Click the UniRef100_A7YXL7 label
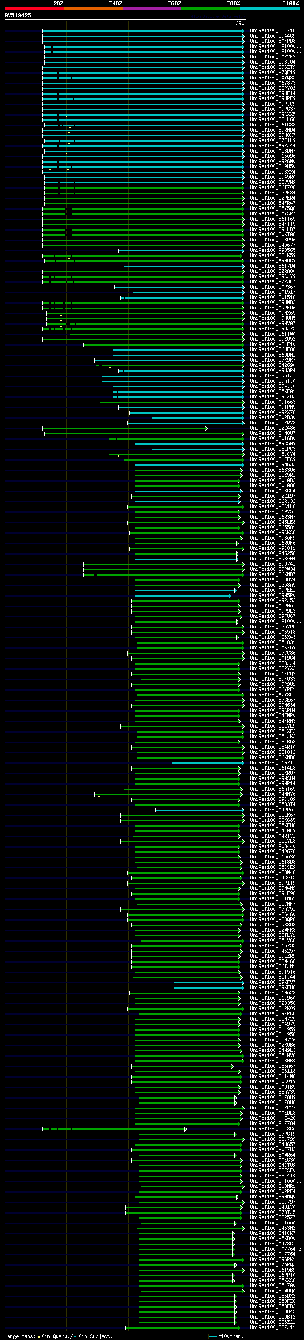 point(272,694)
